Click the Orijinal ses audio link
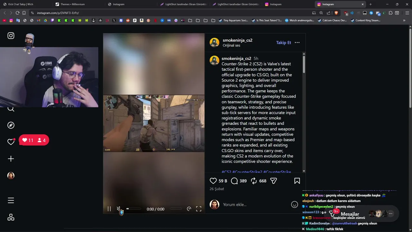The width and height of the screenshot is (412, 232). click(x=231, y=45)
